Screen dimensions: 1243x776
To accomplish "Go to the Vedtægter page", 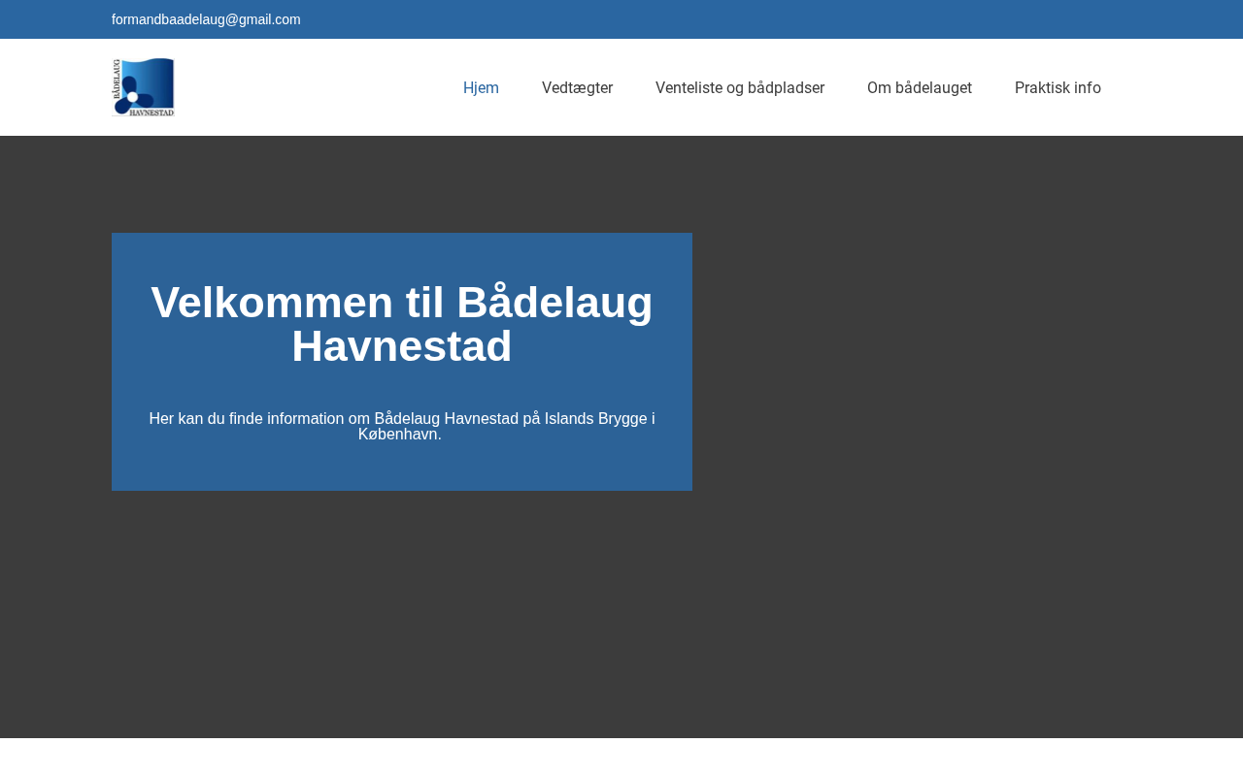I will point(577,87).
